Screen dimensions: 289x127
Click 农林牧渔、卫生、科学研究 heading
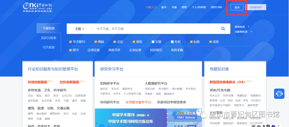point(47,90)
